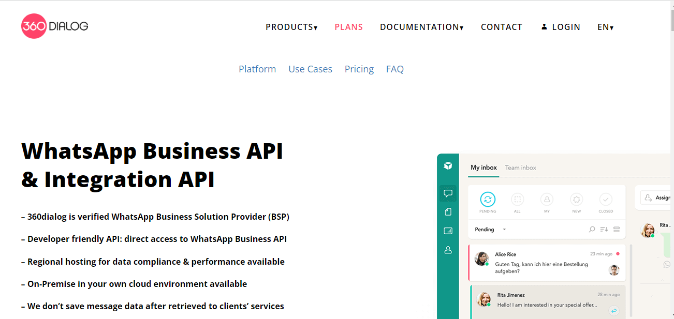Click the "We don't save message data" line
The image size is (674, 319).
153,306
